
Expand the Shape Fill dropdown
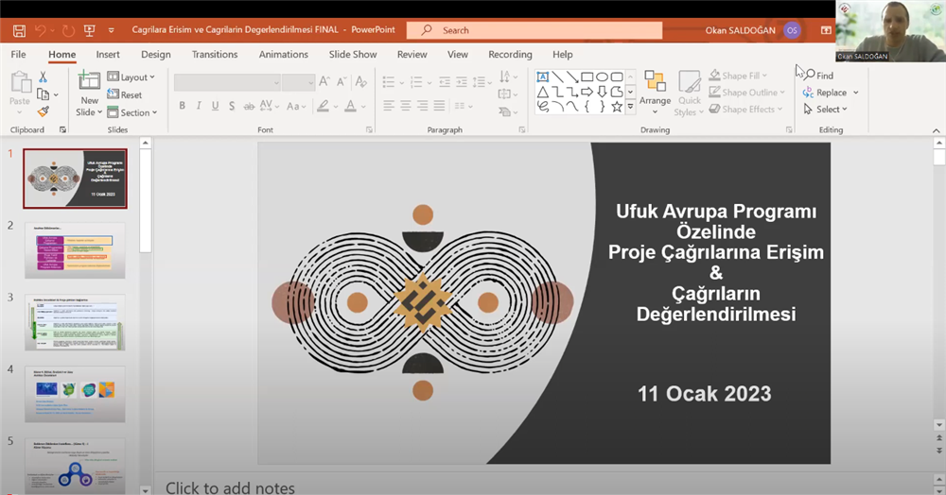point(738,76)
